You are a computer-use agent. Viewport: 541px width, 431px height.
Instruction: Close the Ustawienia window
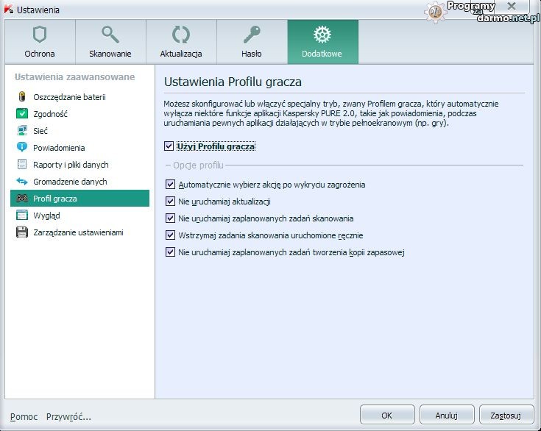coord(512,6)
